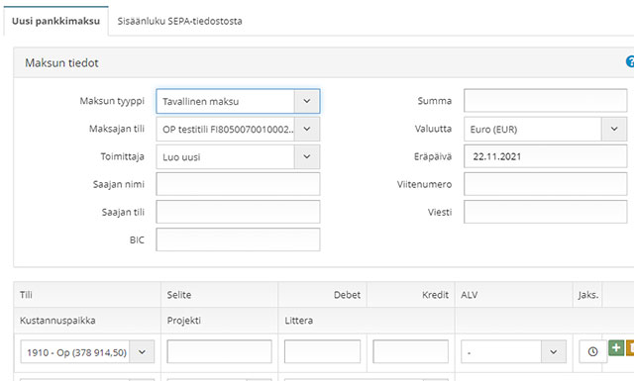Click the orange delete-row icon

coord(630,348)
